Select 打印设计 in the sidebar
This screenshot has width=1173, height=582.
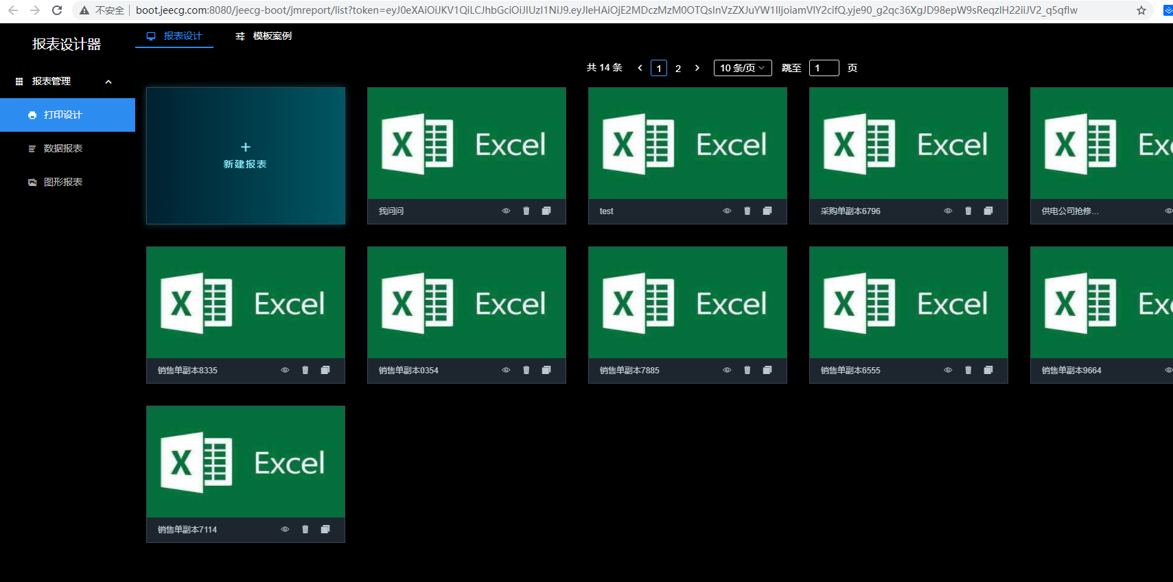click(67, 115)
